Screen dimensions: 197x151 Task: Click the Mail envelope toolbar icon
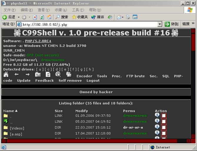(x=119, y=17)
